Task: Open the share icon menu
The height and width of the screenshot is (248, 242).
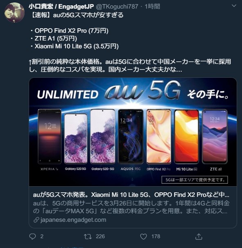Action: coord(199,237)
